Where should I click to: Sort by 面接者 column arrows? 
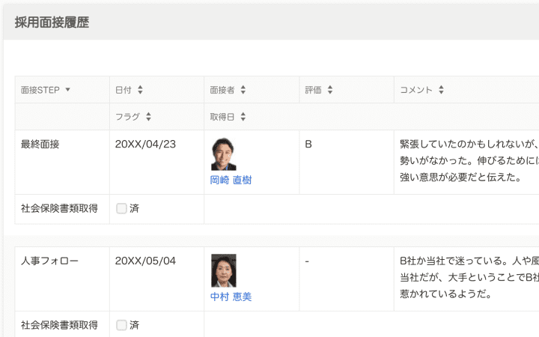tap(243, 90)
